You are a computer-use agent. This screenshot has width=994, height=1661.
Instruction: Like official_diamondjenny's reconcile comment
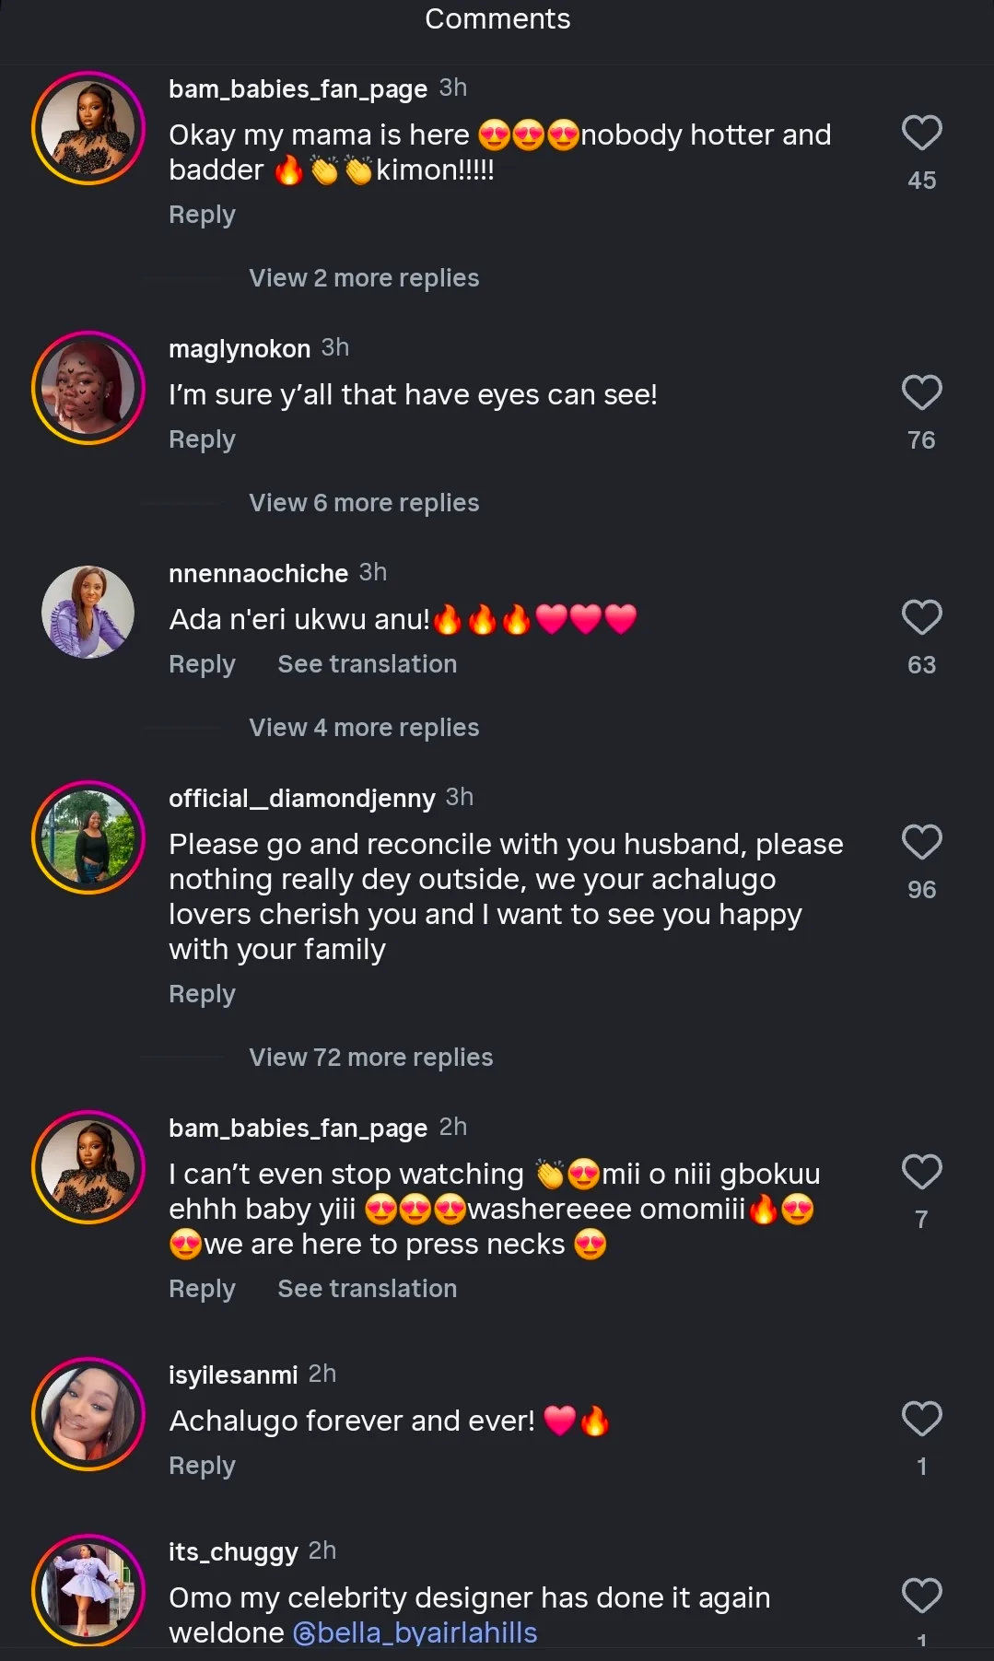pos(921,843)
